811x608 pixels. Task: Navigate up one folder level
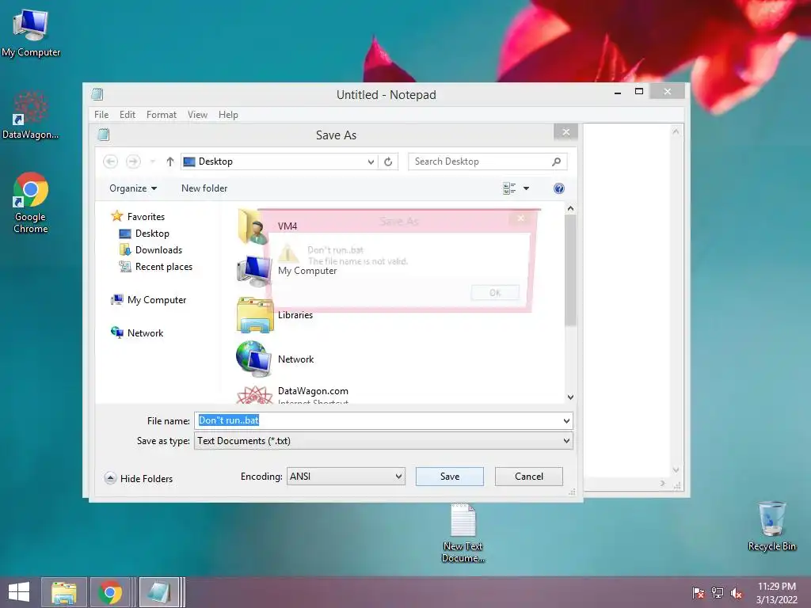(169, 161)
